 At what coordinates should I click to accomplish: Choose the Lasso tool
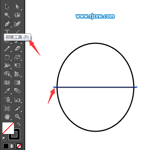pos(17,15)
